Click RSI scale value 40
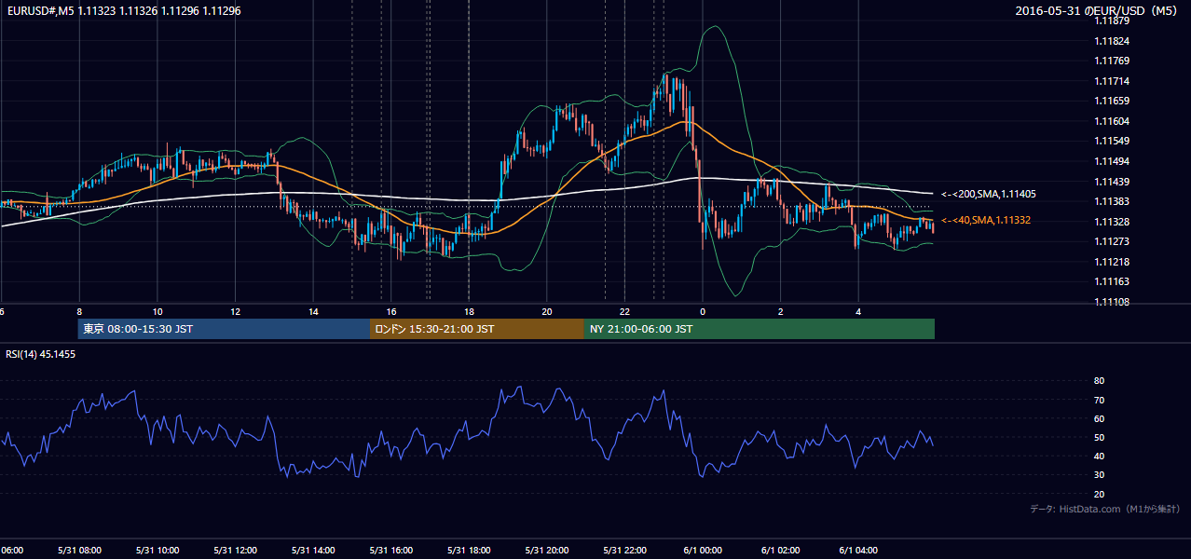 click(1099, 456)
